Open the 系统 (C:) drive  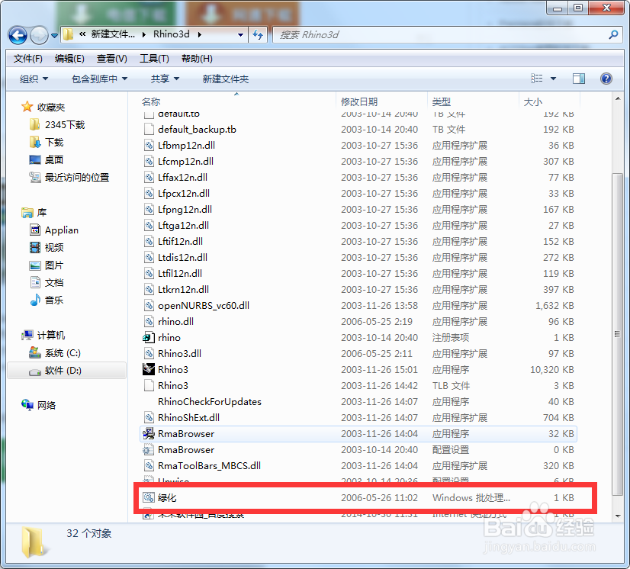63,353
